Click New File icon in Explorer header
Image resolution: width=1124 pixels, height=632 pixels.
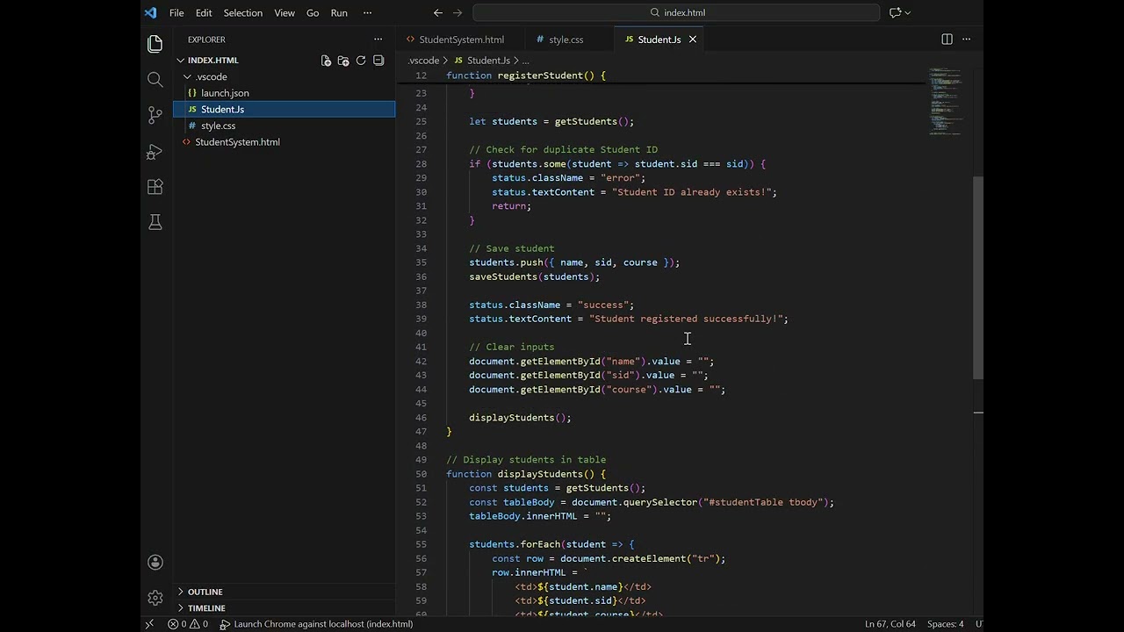(326, 61)
